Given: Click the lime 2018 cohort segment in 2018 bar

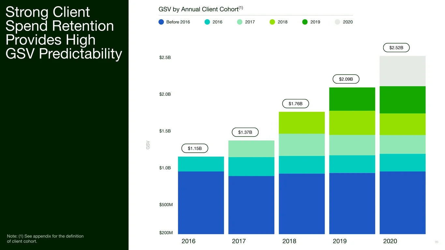Looking at the screenshot, I should [x=302, y=123].
